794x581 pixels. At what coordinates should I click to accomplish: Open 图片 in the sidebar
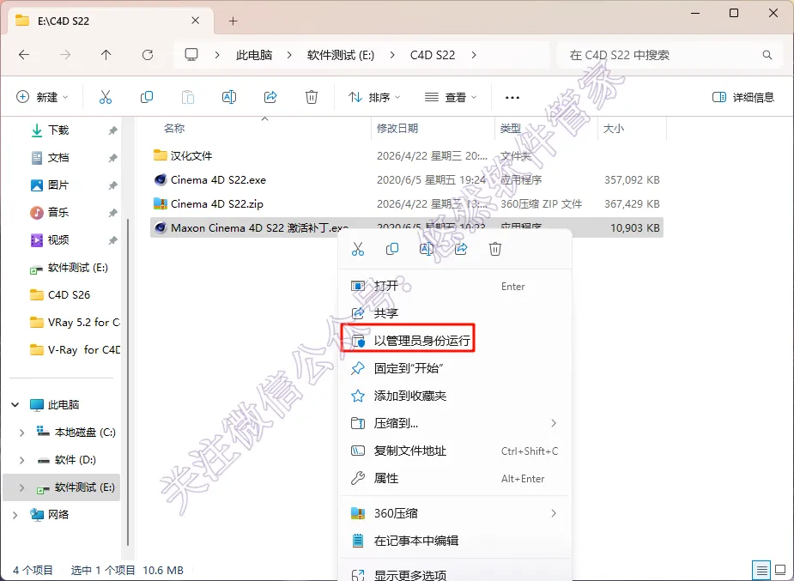click(x=58, y=185)
